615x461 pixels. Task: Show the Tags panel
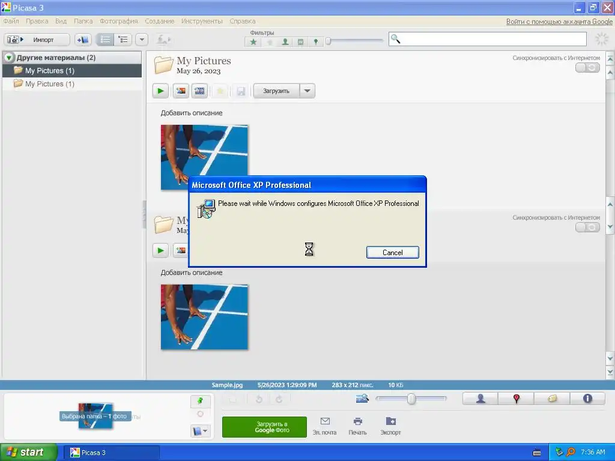[552, 399]
